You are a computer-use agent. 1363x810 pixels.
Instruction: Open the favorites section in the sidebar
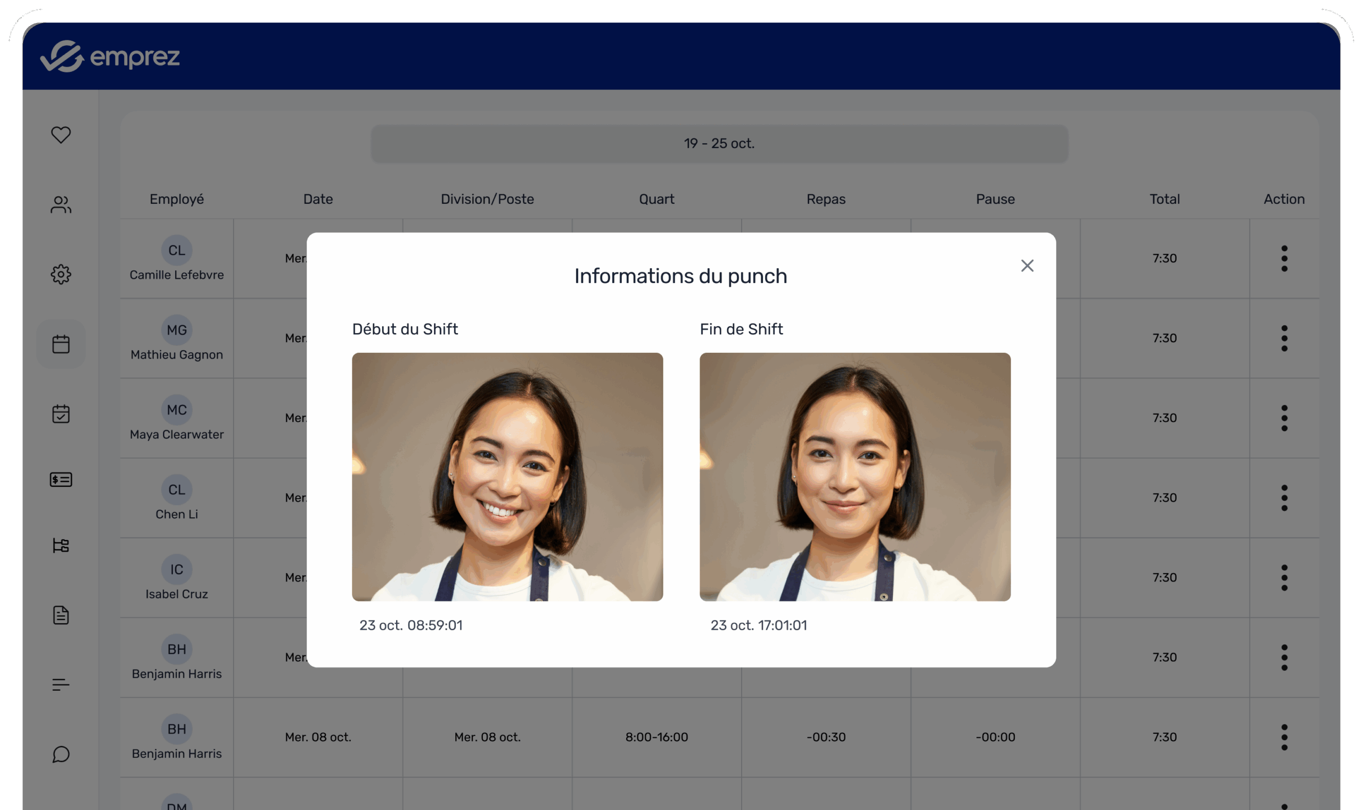[61, 134]
